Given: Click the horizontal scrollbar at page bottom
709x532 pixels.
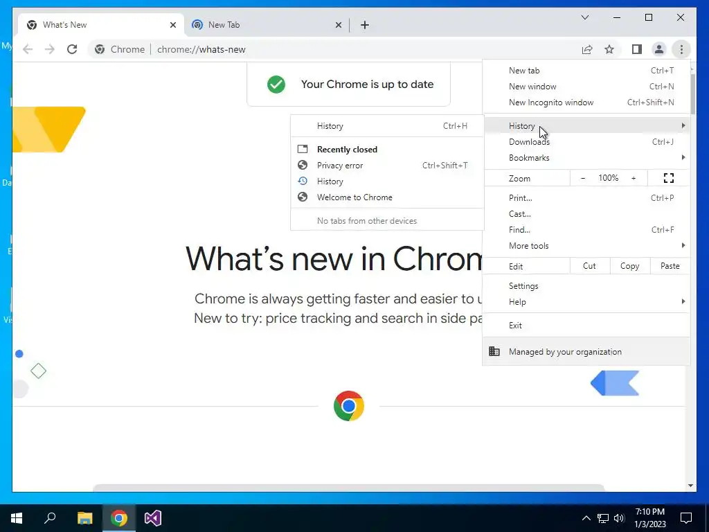Looking at the screenshot, I should coord(348,487).
